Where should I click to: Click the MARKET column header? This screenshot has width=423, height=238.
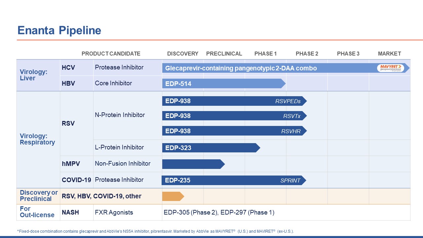click(389, 54)
